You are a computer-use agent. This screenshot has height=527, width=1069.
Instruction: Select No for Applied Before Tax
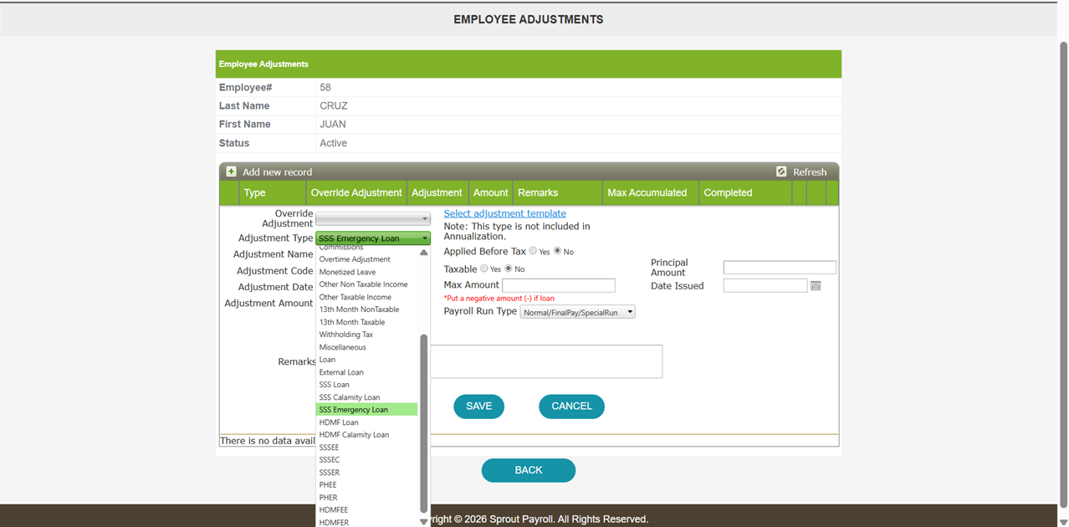(x=558, y=251)
